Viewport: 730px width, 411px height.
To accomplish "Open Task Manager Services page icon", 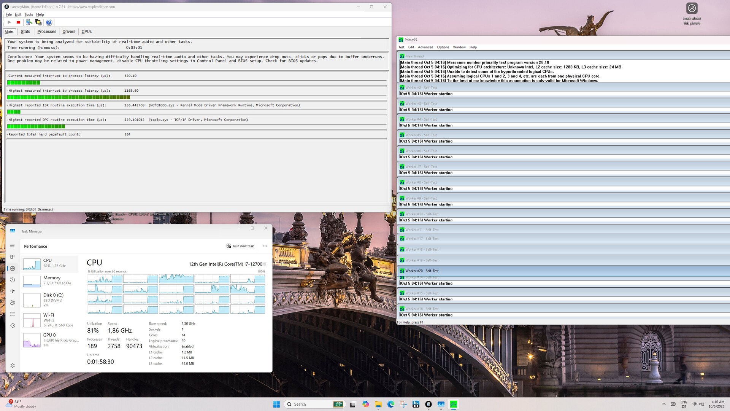I will coord(13,326).
